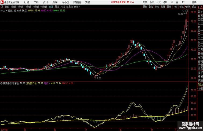Image resolution: width=203 pixels, height=131 pixels.
Task: Click the 多股 toolbar button
Action: tap(157, 7)
